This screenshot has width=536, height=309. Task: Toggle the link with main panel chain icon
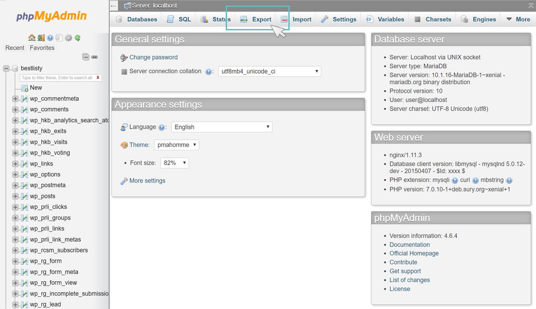pos(95,57)
